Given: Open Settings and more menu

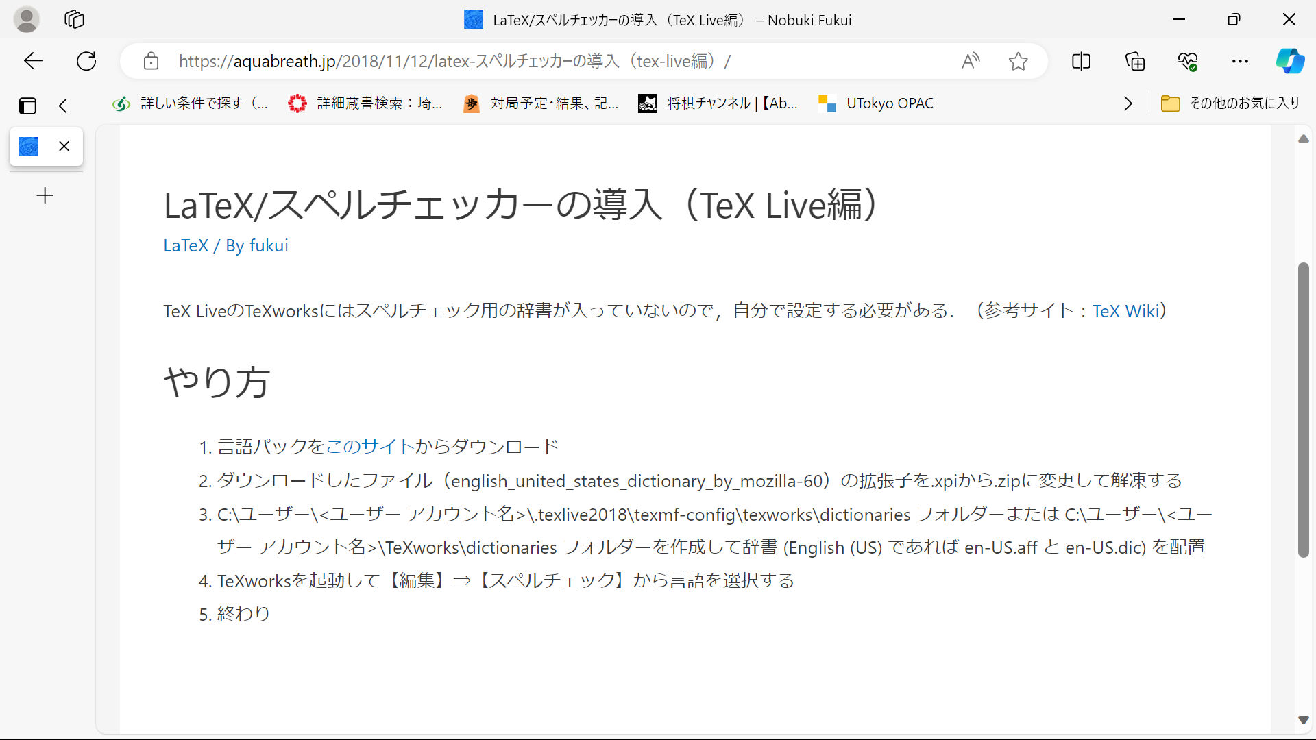Looking at the screenshot, I should tap(1240, 61).
